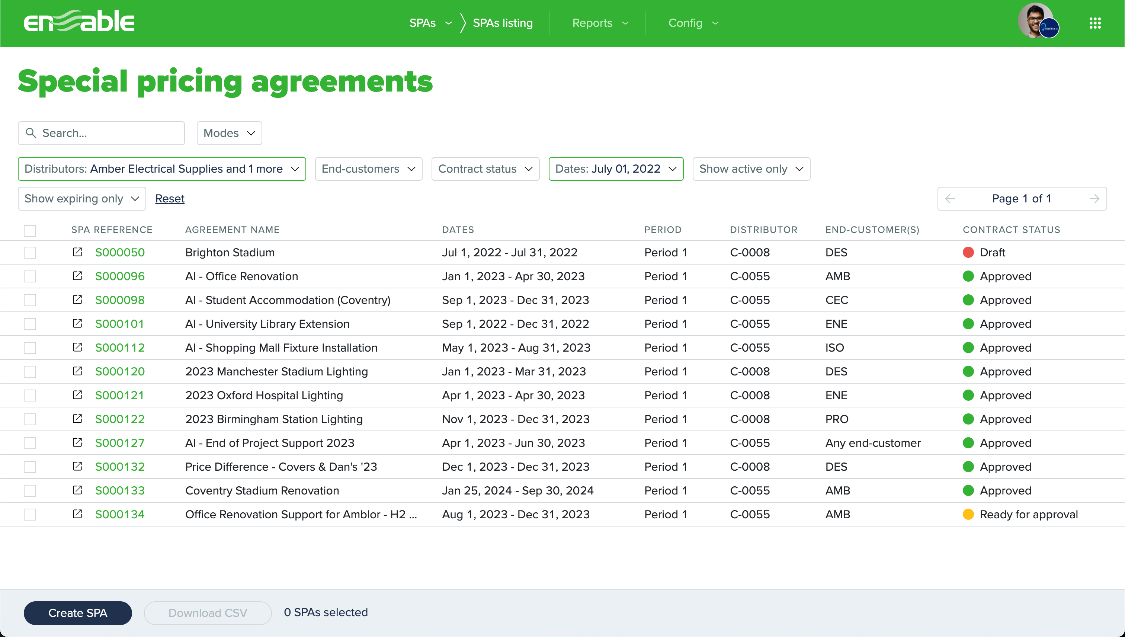Click the Create SPA button
The image size is (1125, 637).
78,613
